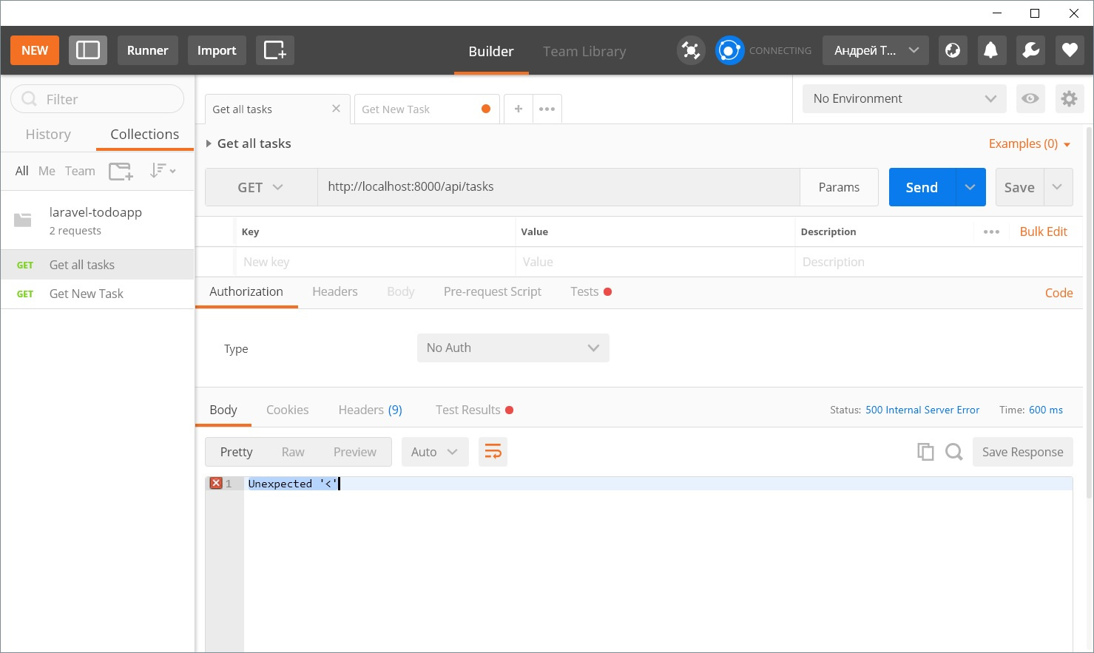Close the Get all tasks tab

pyautogui.click(x=336, y=109)
